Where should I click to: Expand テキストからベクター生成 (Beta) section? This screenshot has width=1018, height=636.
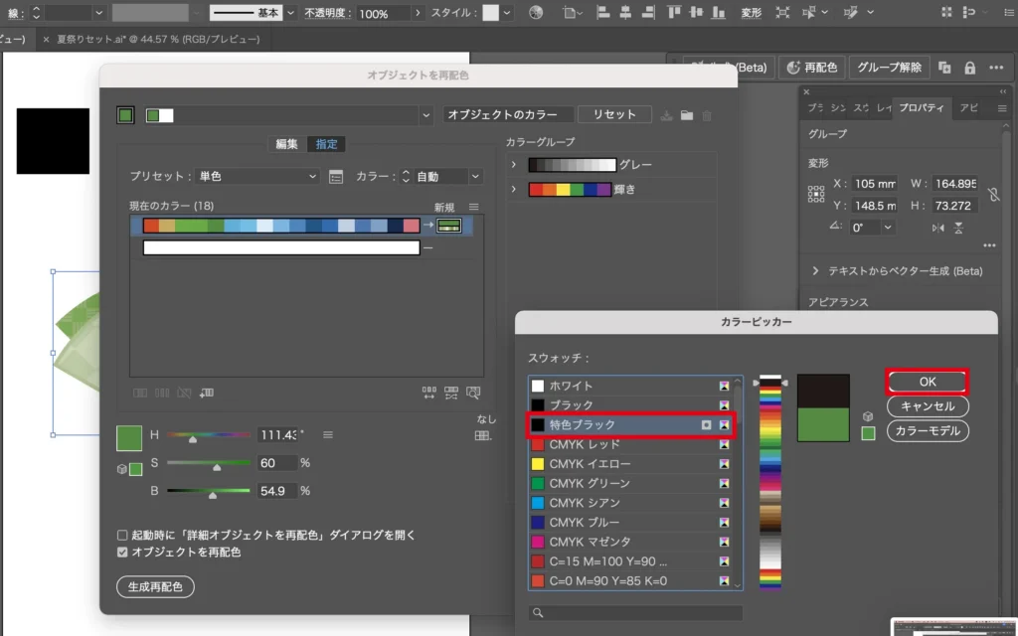[816, 270]
